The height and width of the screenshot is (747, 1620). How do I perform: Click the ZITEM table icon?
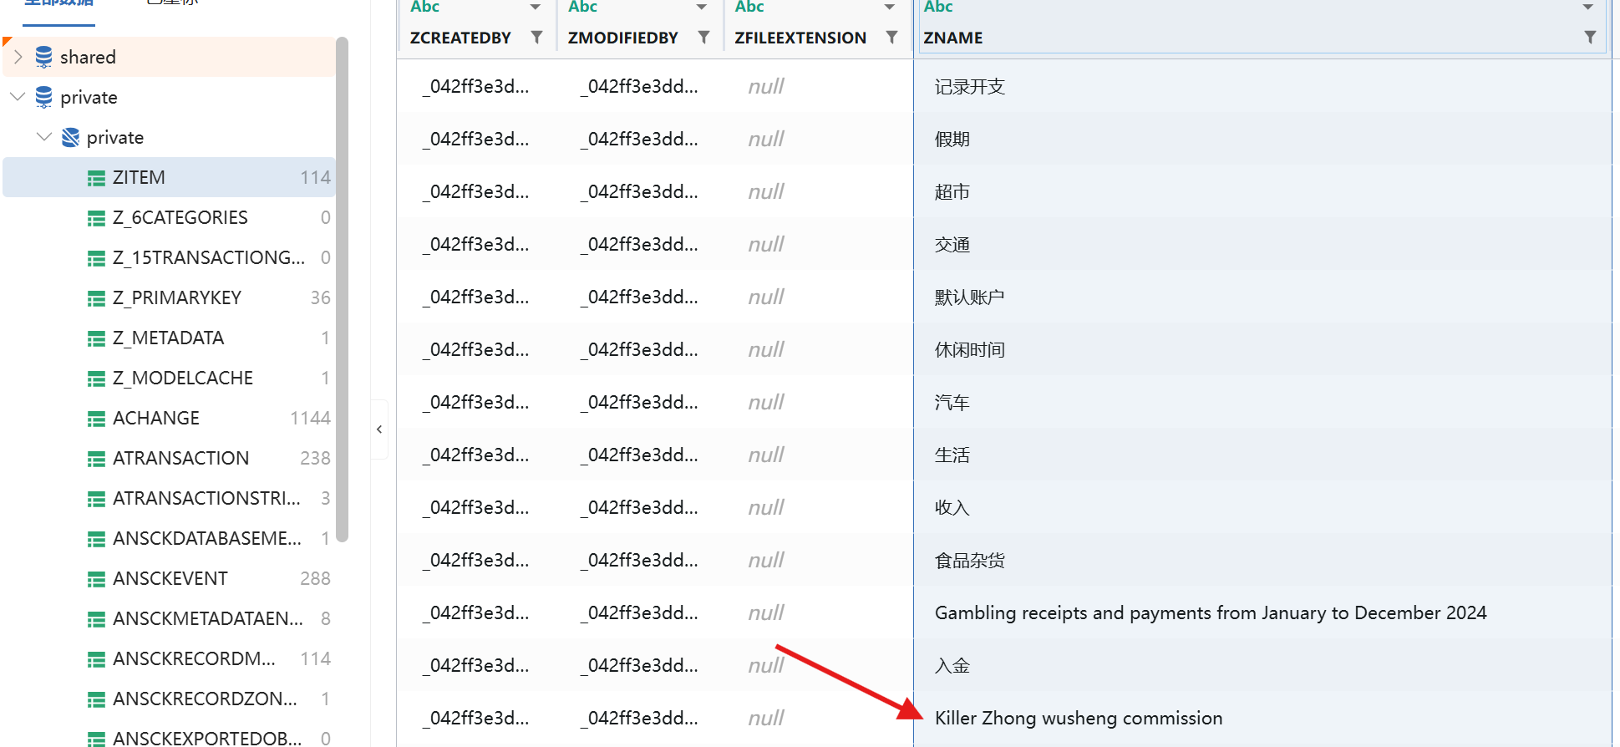pos(97,178)
